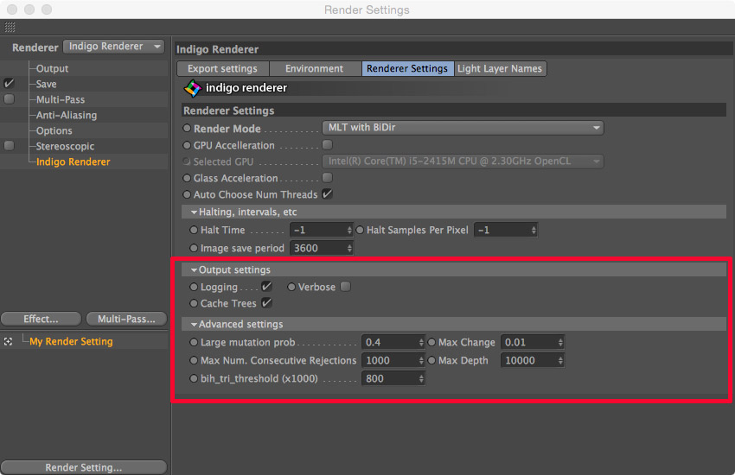Click the Save entry in sidebar tree
Screen dimensions: 735x475
pyautogui.click(x=47, y=85)
